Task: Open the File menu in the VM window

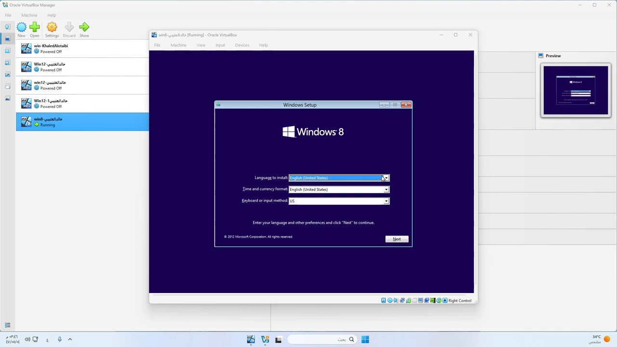Action: tap(157, 45)
